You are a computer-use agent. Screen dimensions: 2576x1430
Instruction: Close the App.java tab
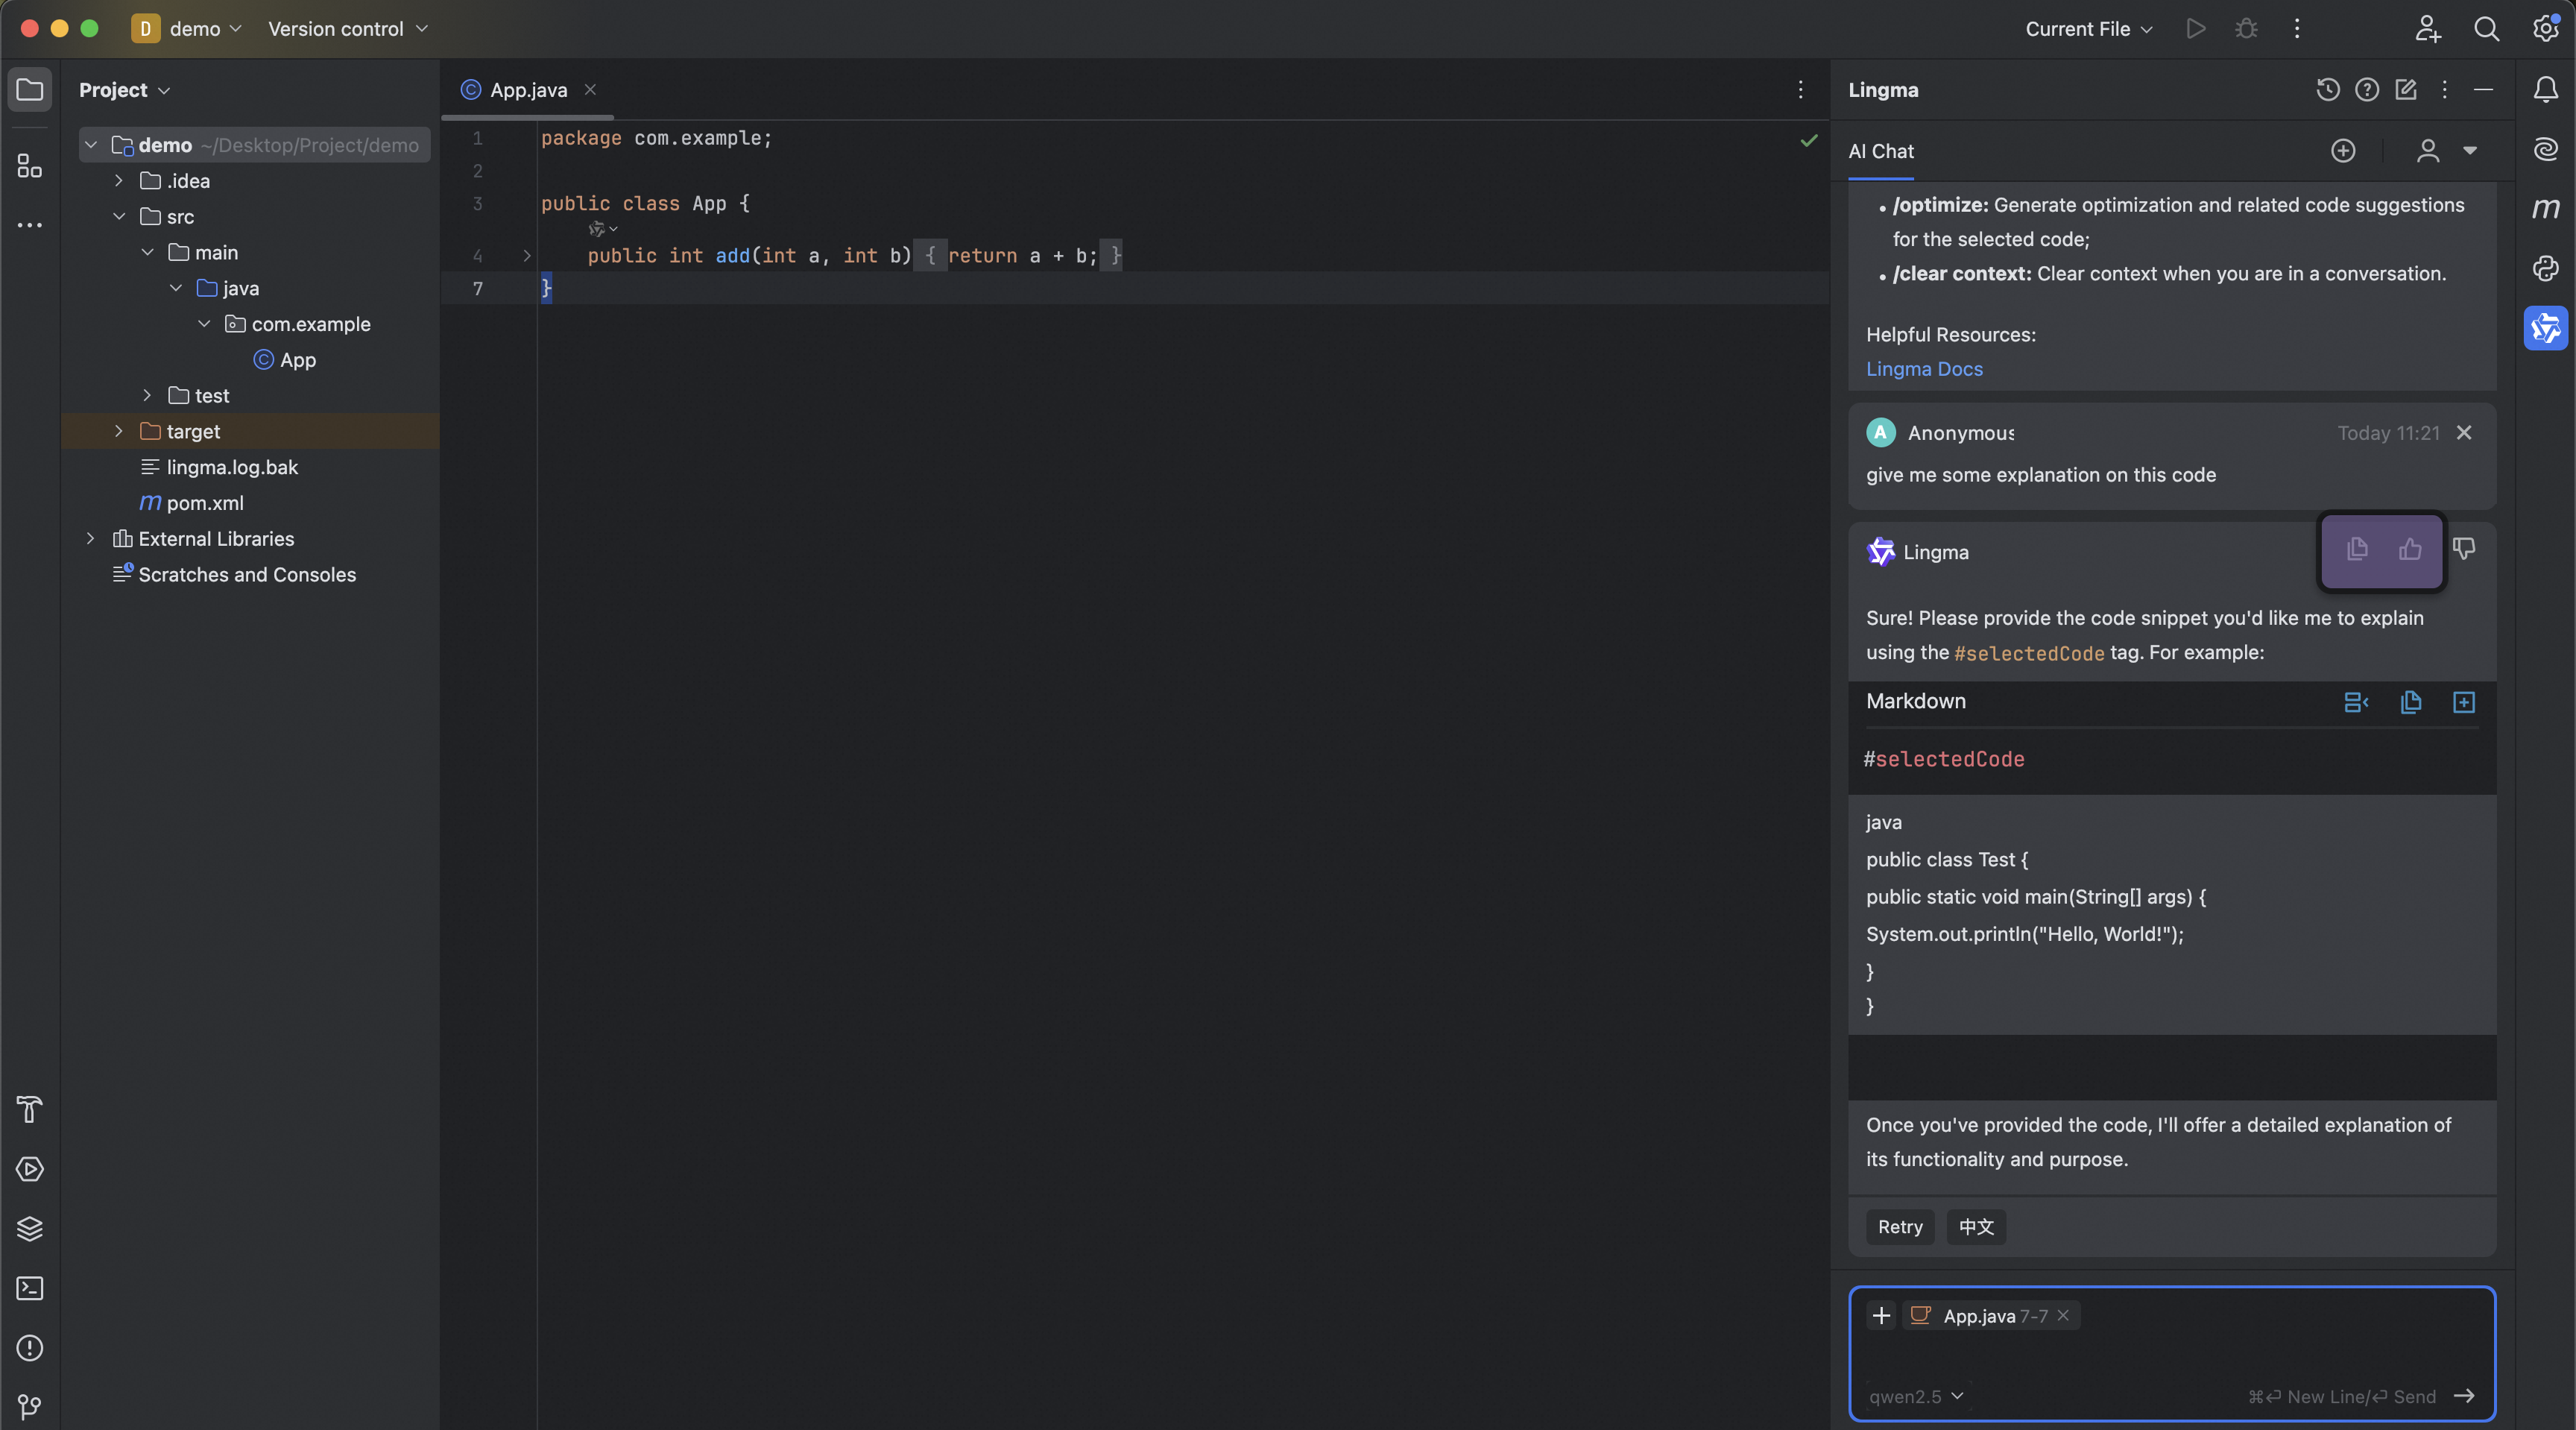tap(590, 90)
